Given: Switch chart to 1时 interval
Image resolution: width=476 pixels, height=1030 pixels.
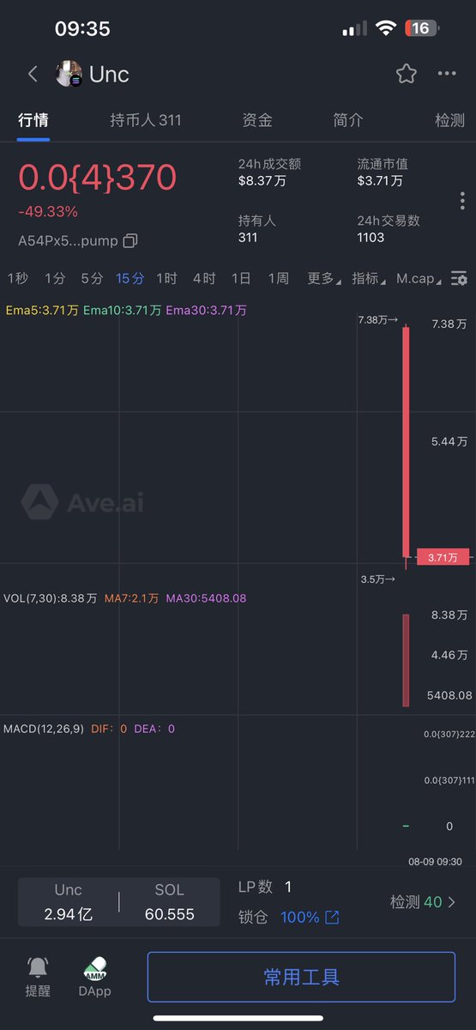Looking at the screenshot, I should point(166,278).
